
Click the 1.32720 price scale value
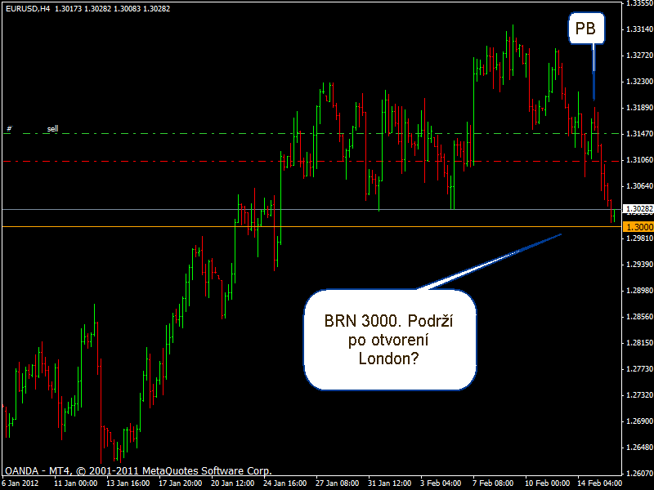pos(639,55)
